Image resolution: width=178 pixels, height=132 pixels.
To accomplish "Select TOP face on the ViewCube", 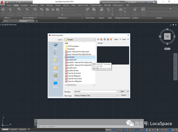I will click(167, 36).
